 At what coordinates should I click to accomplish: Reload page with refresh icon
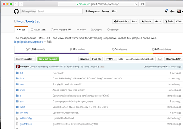point(136,4)
